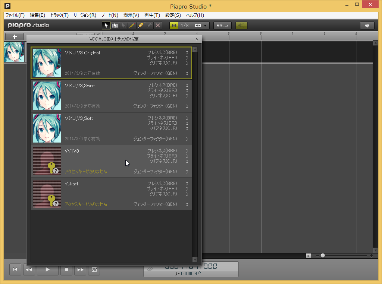Click the Piapro Studio title bar icon
Viewport: 382px width, 284px height.
click(7, 6)
